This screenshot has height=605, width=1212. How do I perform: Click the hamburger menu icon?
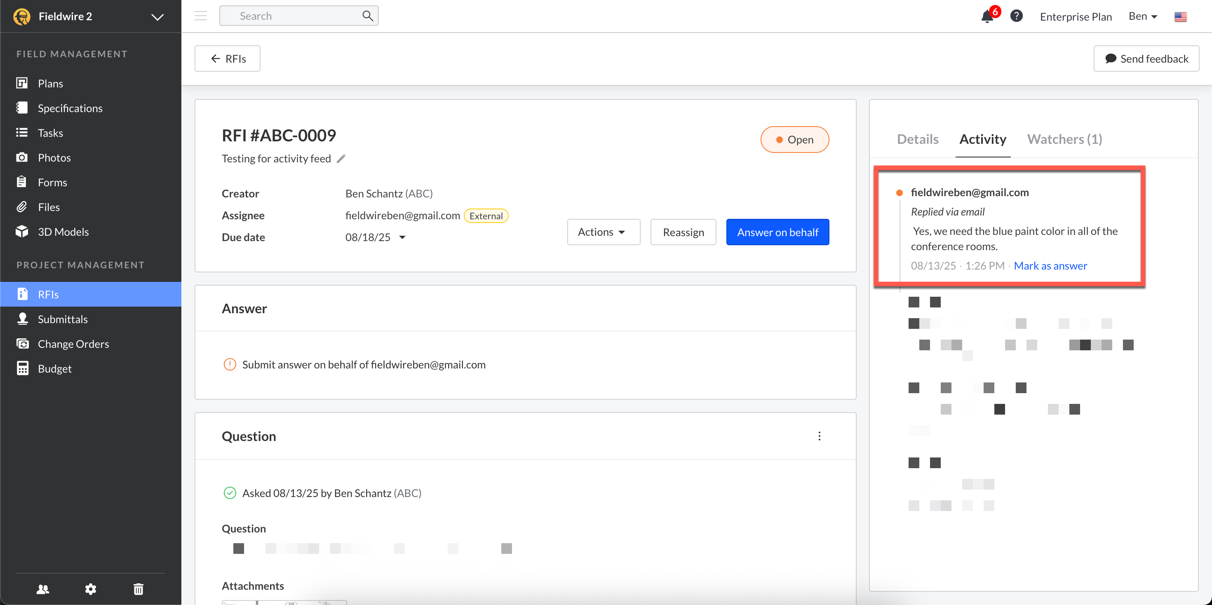point(201,16)
